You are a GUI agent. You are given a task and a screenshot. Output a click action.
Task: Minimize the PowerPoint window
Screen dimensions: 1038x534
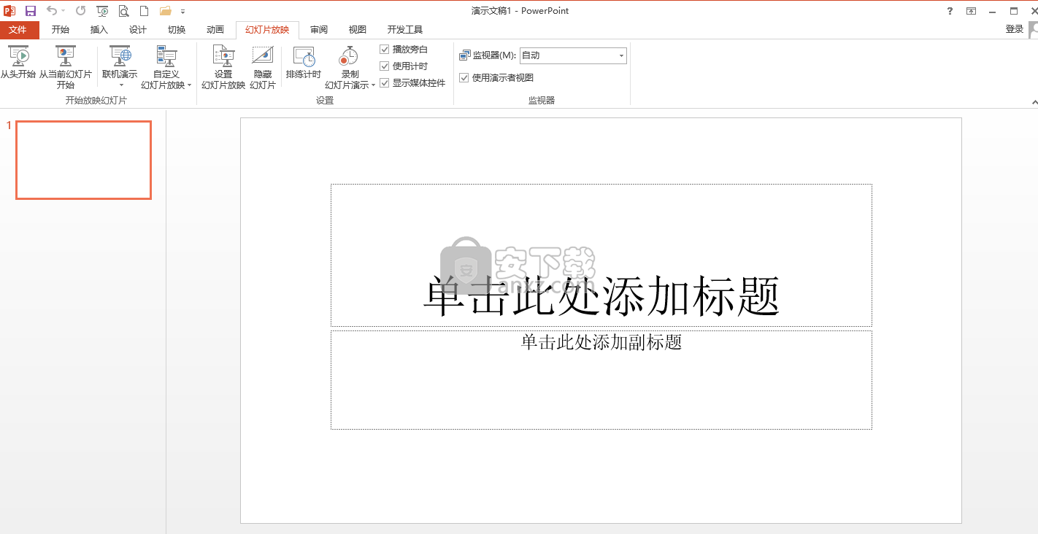(993, 11)
